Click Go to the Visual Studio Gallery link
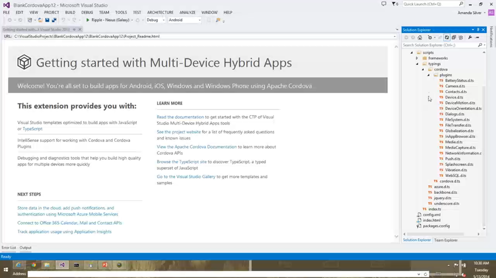Screen dimensions: 496x278 [186, 176]
